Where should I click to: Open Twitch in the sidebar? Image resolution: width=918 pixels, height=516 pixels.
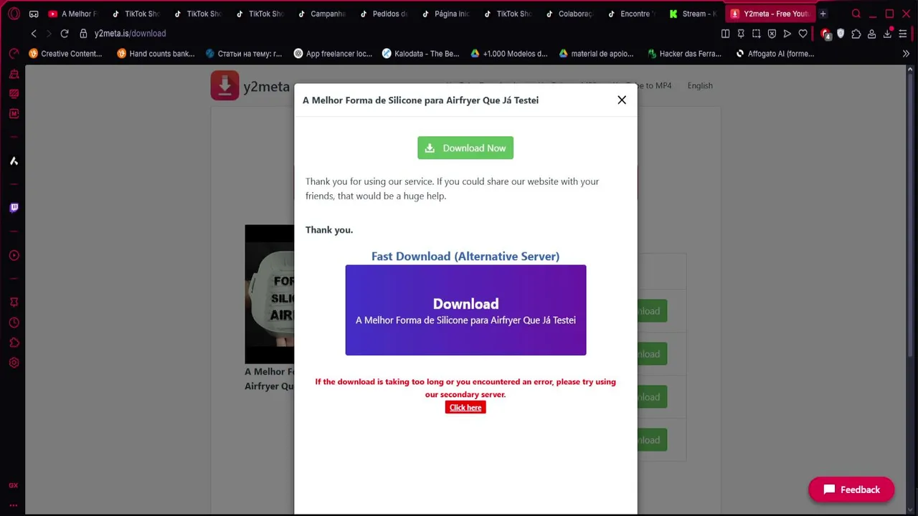(x=14, y=208)
